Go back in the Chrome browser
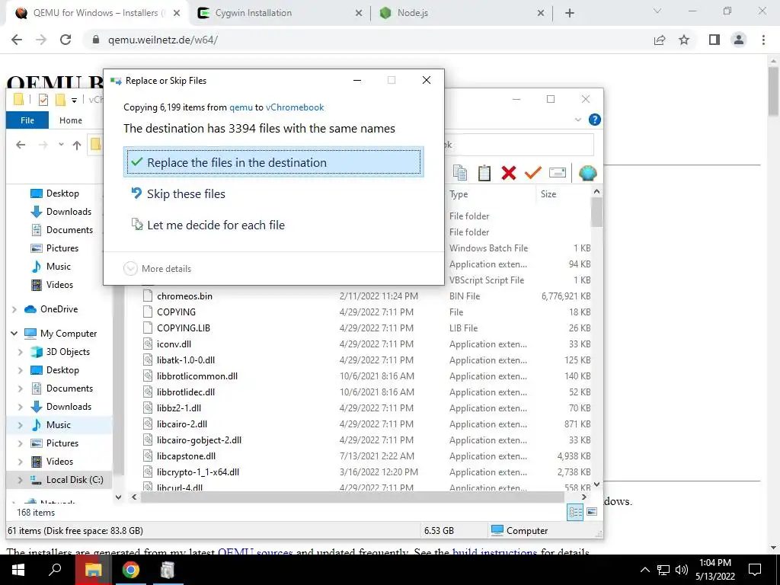The width and height of the screenshot is (780, 585). (x=17, y=40)
